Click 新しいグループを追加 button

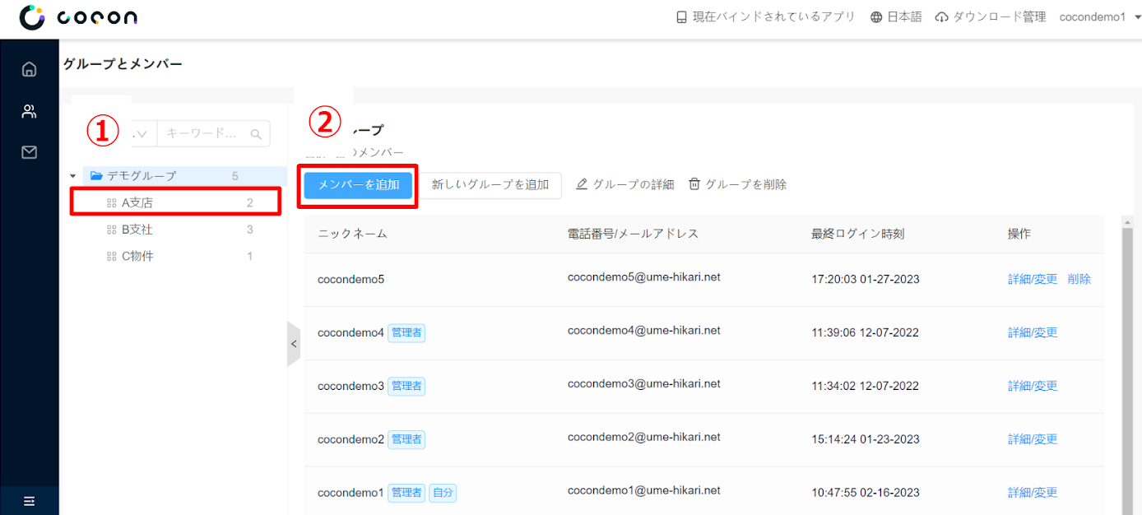coord(490,185)
